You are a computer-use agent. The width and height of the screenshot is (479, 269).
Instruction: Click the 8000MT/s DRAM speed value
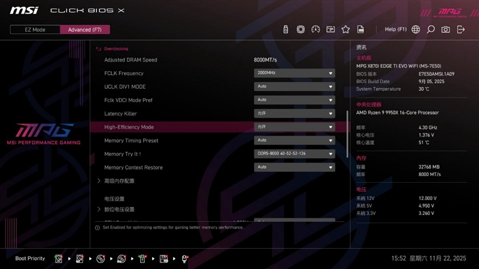point(265,60)
